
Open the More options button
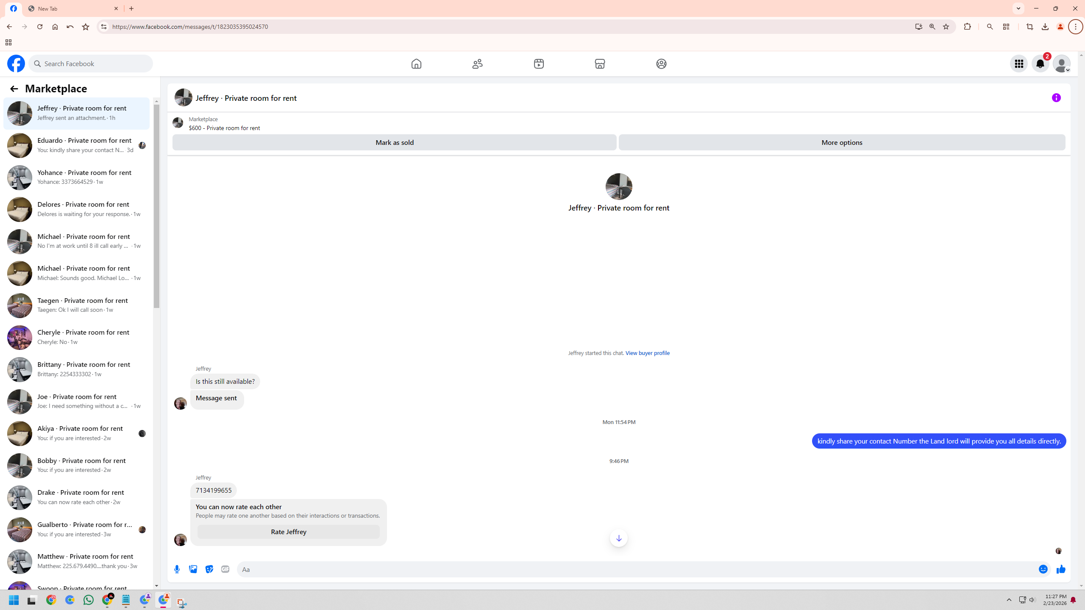(x=841, y=142)
